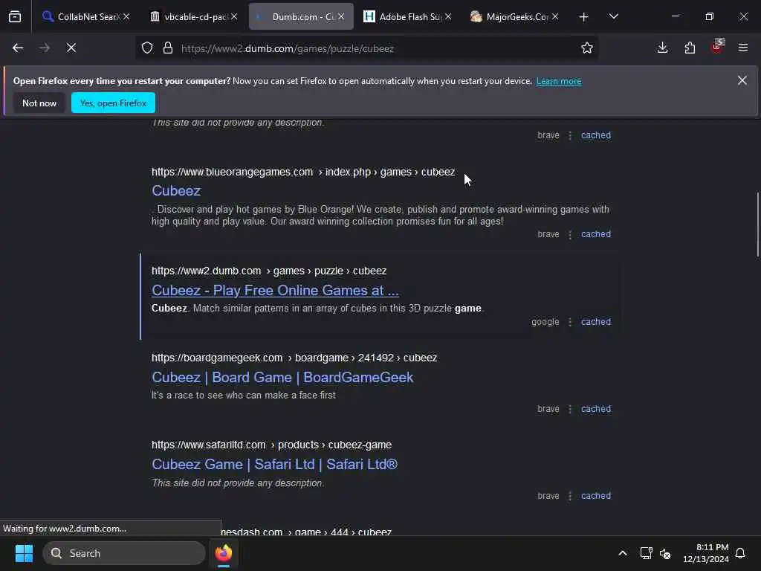Open Cubeez - Play Free Online Games link

[x=275, y=290]
